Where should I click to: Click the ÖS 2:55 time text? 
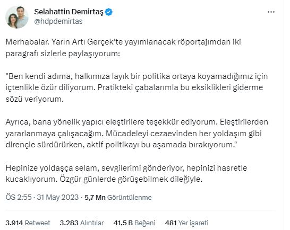point(19,197)
